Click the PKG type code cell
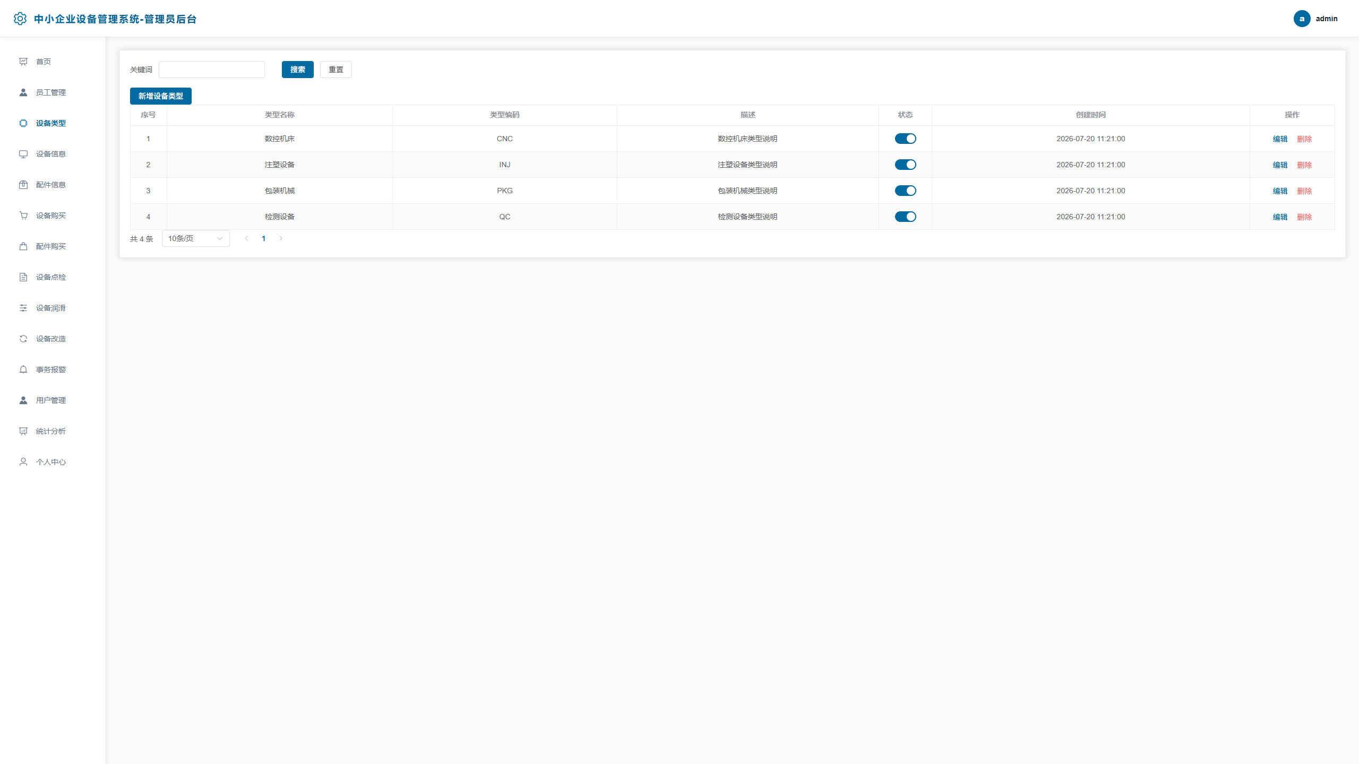 coord(505,191)
